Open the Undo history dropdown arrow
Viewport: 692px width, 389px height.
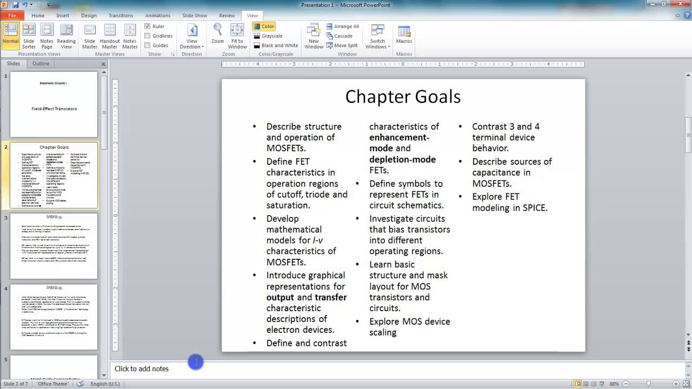(31, 5)
